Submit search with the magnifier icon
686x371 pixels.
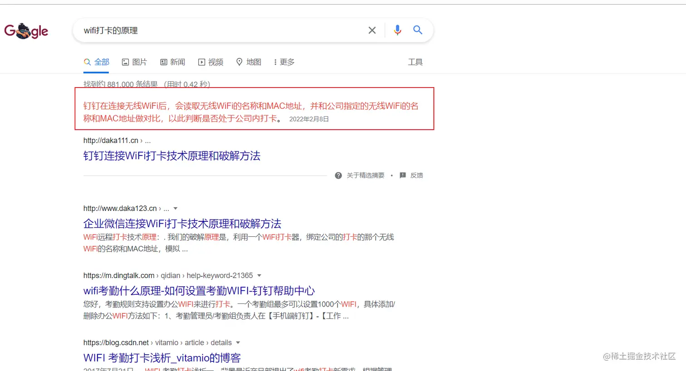(418, 30)
